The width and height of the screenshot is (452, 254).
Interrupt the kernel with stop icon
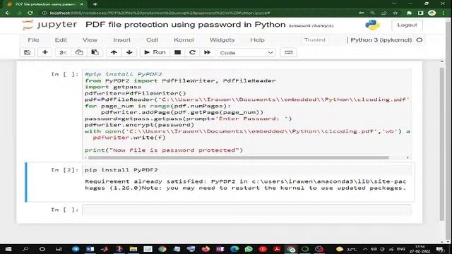[x=177, y=52]
